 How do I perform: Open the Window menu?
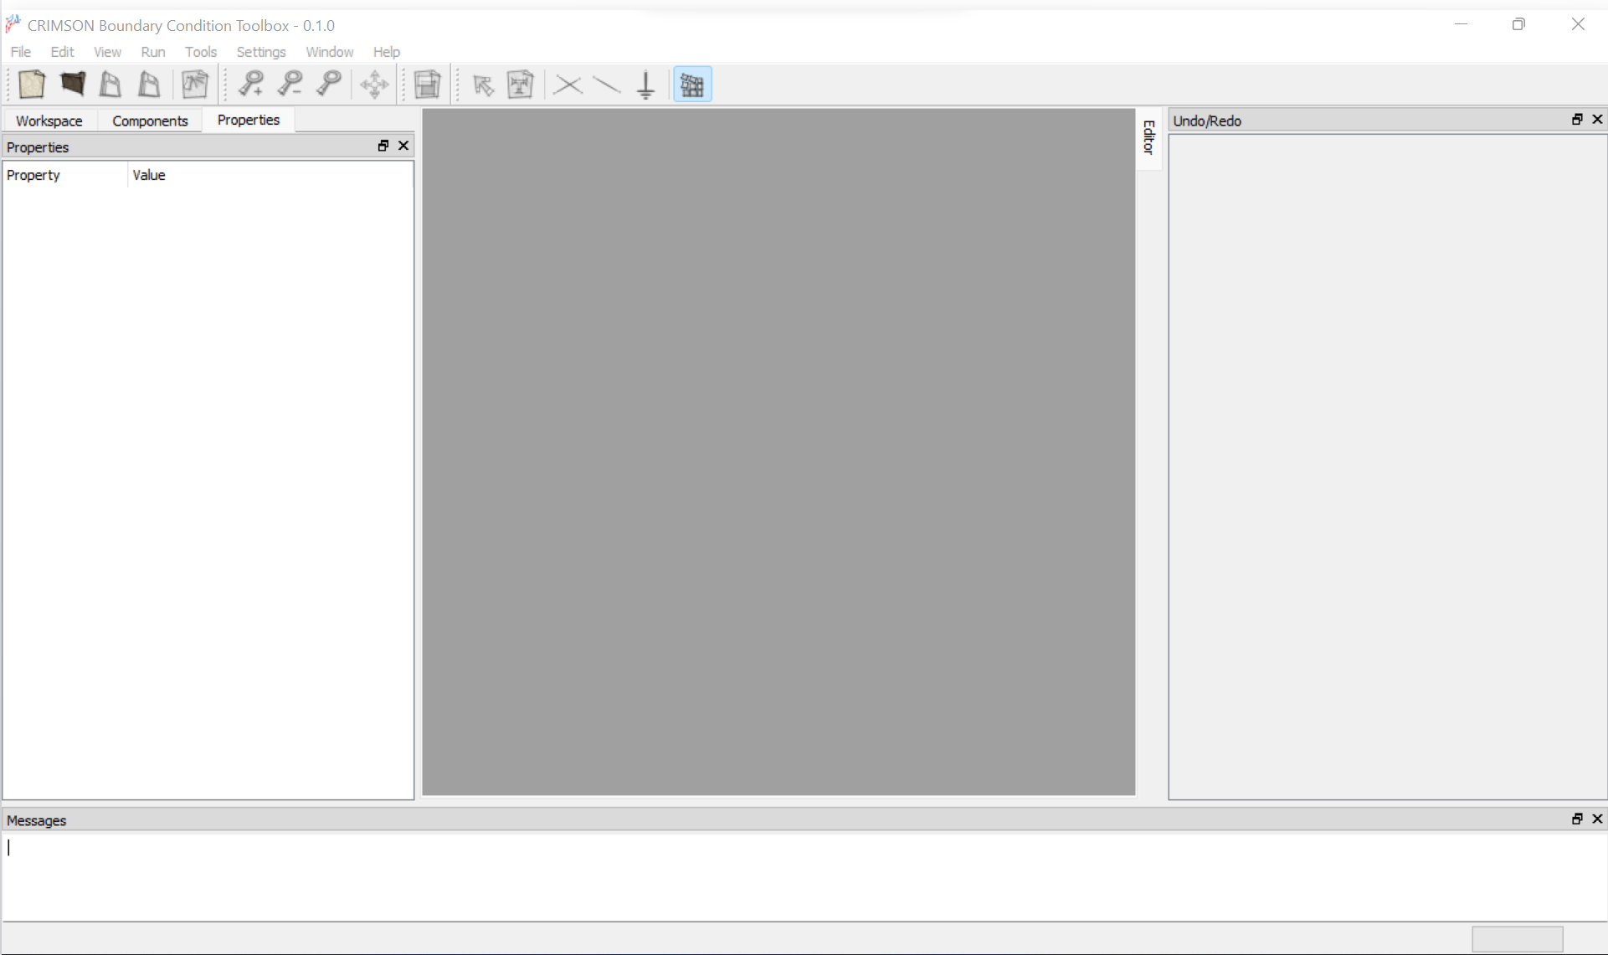[x=329, y=52]
